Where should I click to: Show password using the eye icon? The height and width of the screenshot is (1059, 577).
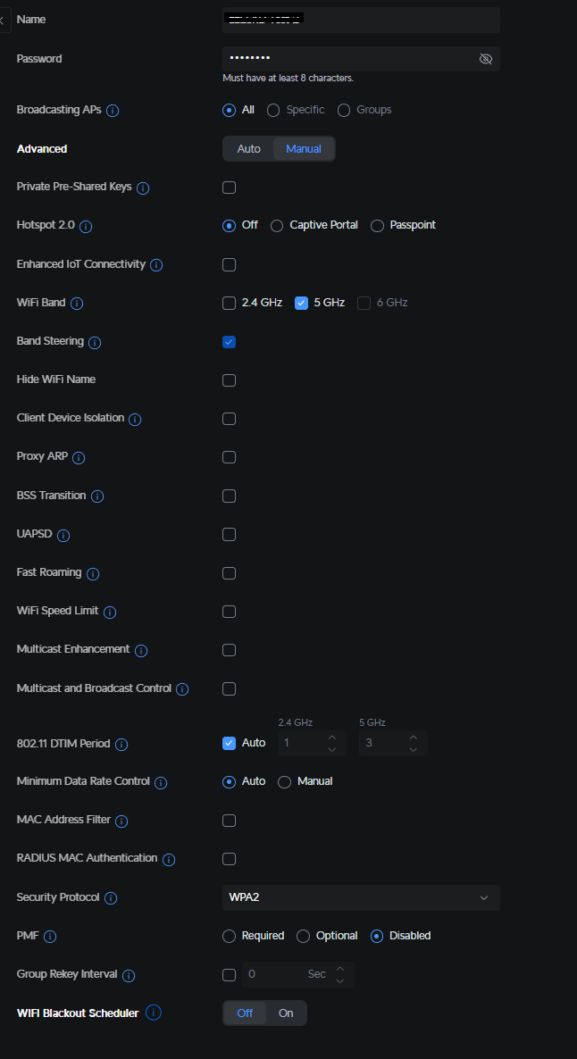486,59
